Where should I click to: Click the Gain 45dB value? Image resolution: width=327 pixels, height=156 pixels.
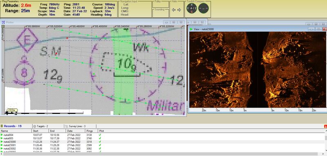tap(76, 15)
